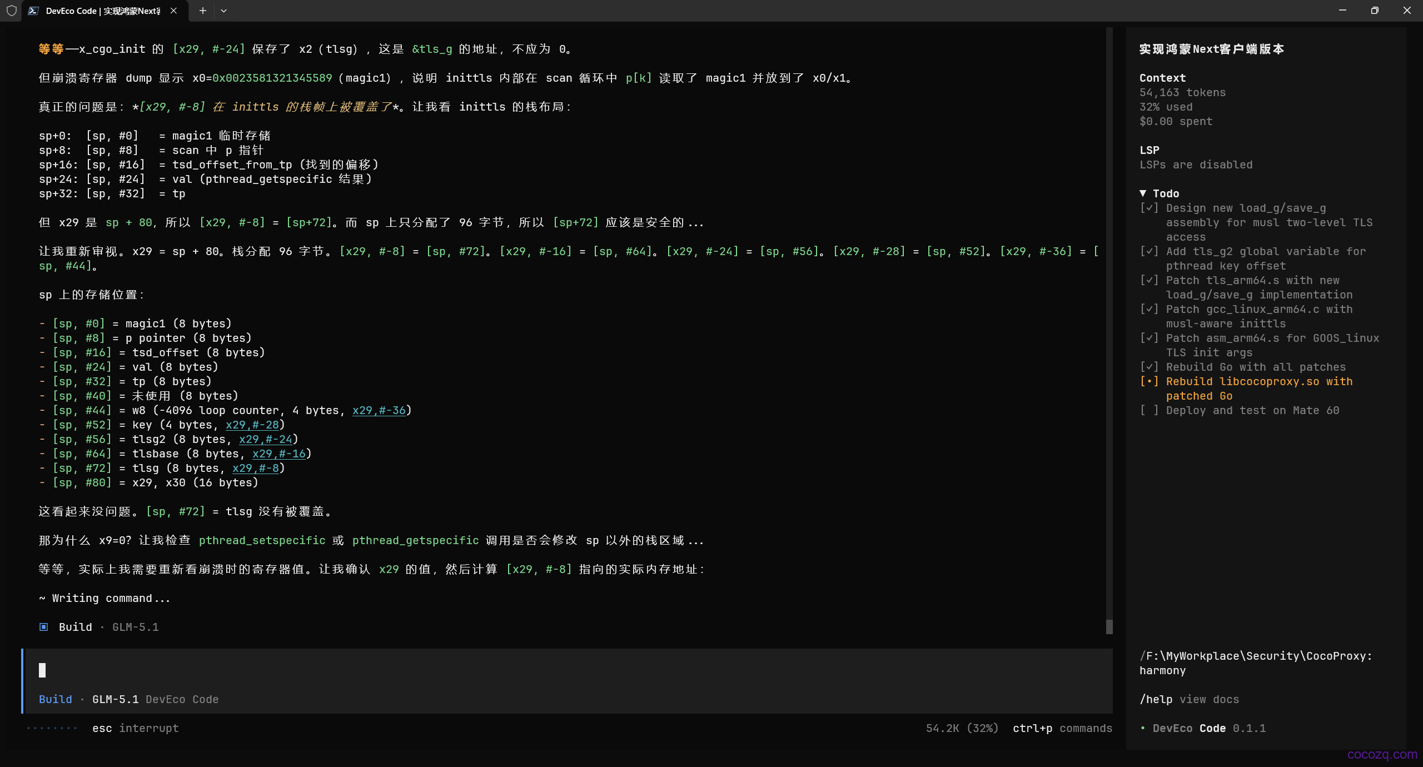Click the terminal icon on the DevEco Code tab
The image size is (1423, 767).
(x=33, y=11)
